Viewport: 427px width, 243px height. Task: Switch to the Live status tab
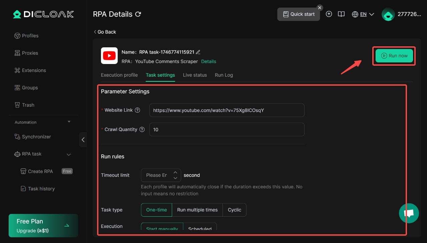195,75
